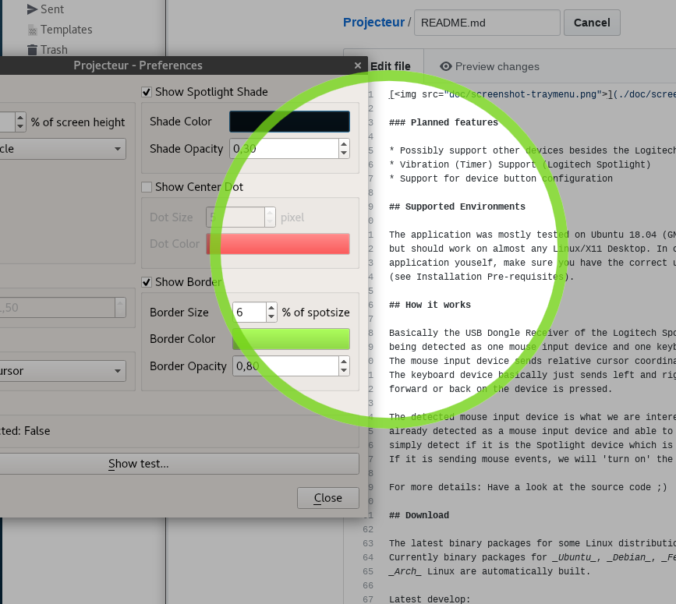Image resolution: width=676 pixels, height=604 pixels.
Task: Expand the spotlight shape dropdown
Action: point(61,149)
